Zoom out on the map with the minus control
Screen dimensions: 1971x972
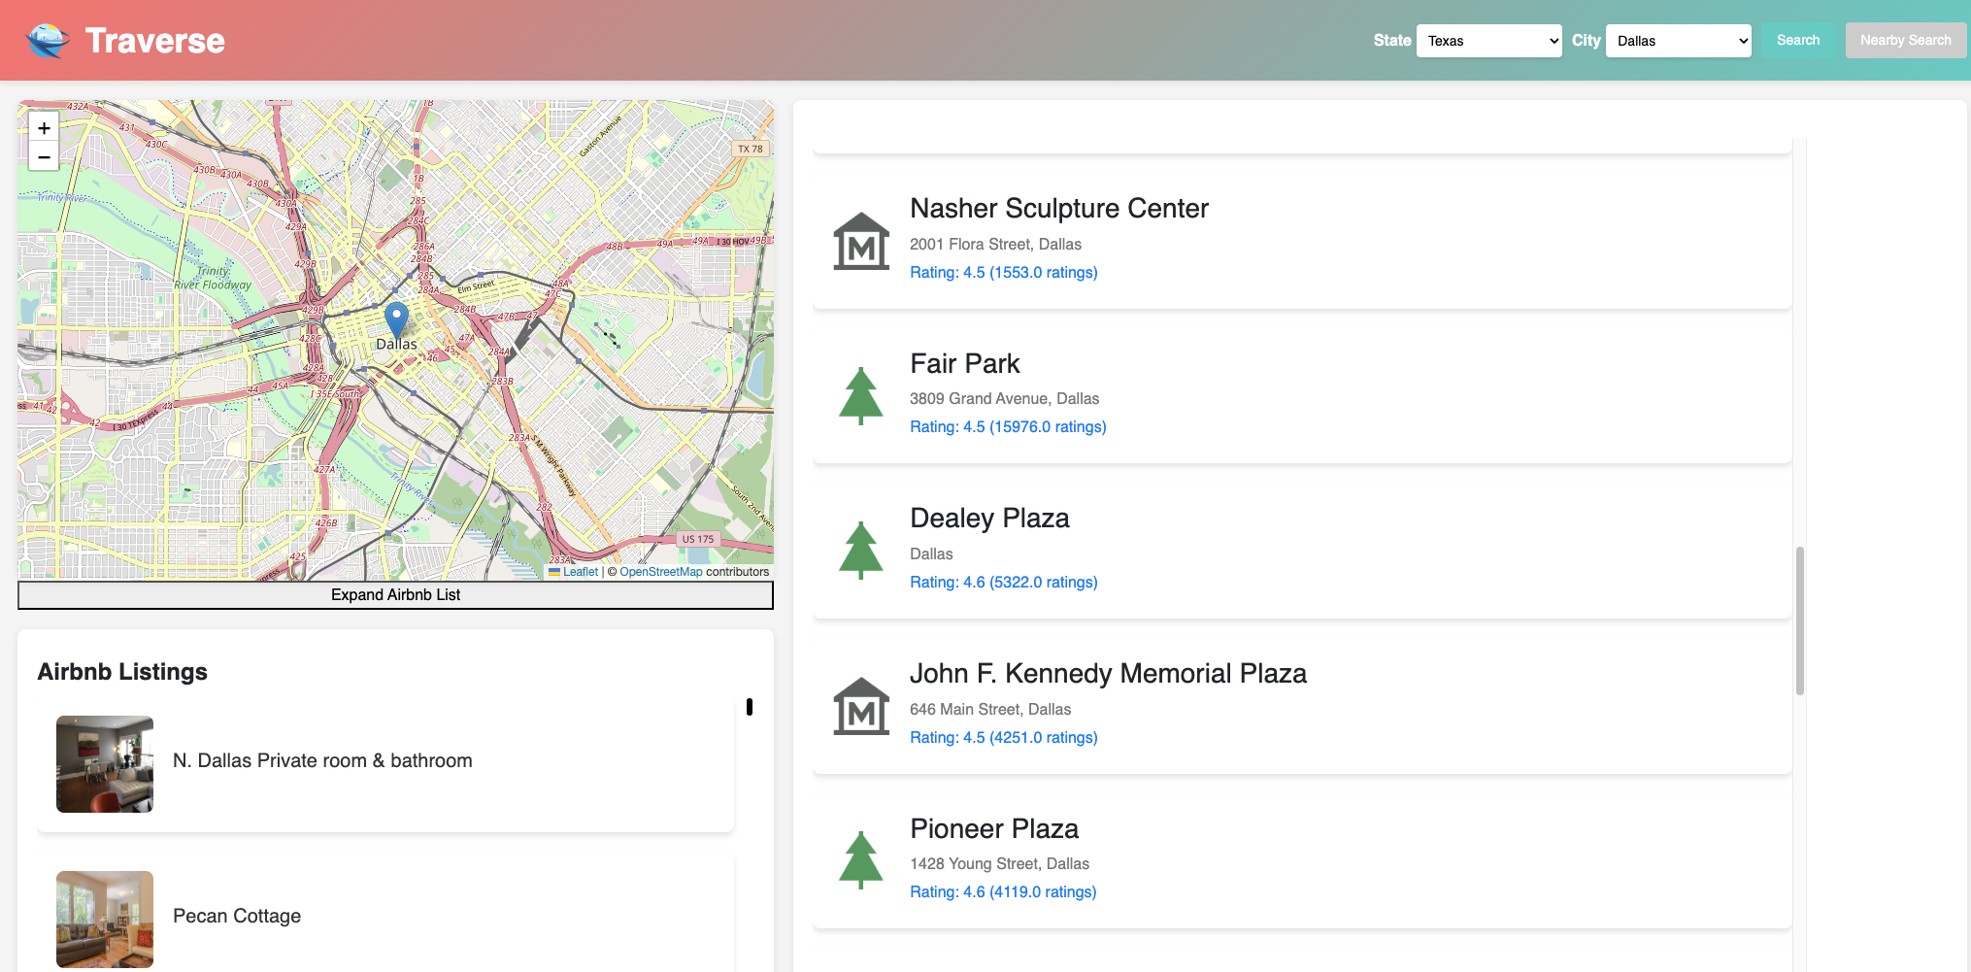coord(44,156)
